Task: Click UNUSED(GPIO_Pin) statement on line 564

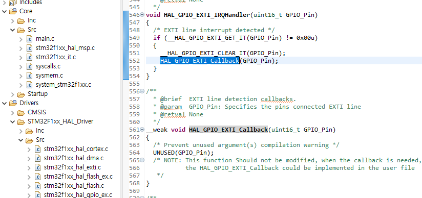Action: (x=183, y=153)
